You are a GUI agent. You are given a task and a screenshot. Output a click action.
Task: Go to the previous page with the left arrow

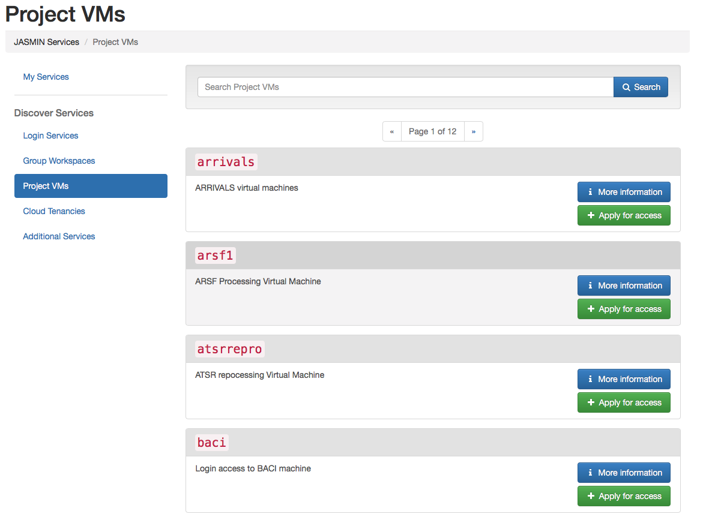(x=392, y=131)
